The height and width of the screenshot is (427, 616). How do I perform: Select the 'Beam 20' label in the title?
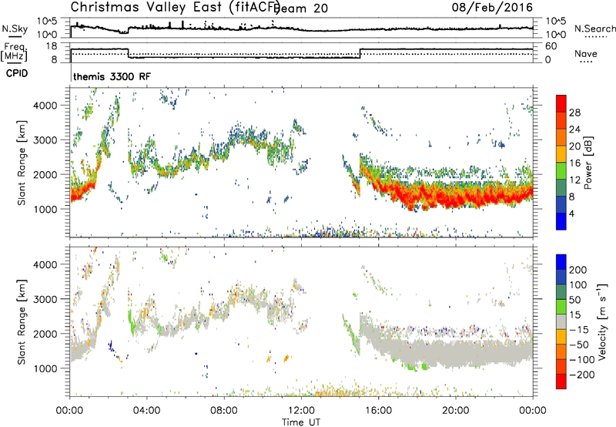pos(302,8)
